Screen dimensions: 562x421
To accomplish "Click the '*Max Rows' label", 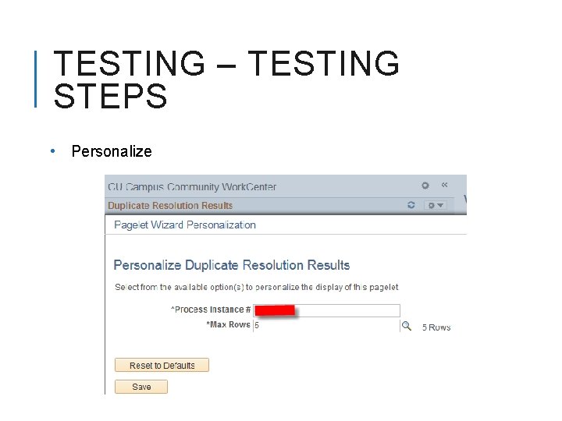I will pyautogui.click(x=228, y=324).
